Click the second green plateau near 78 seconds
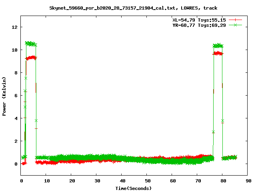This screenshot has height=192, width=256. tap(218, 46)
